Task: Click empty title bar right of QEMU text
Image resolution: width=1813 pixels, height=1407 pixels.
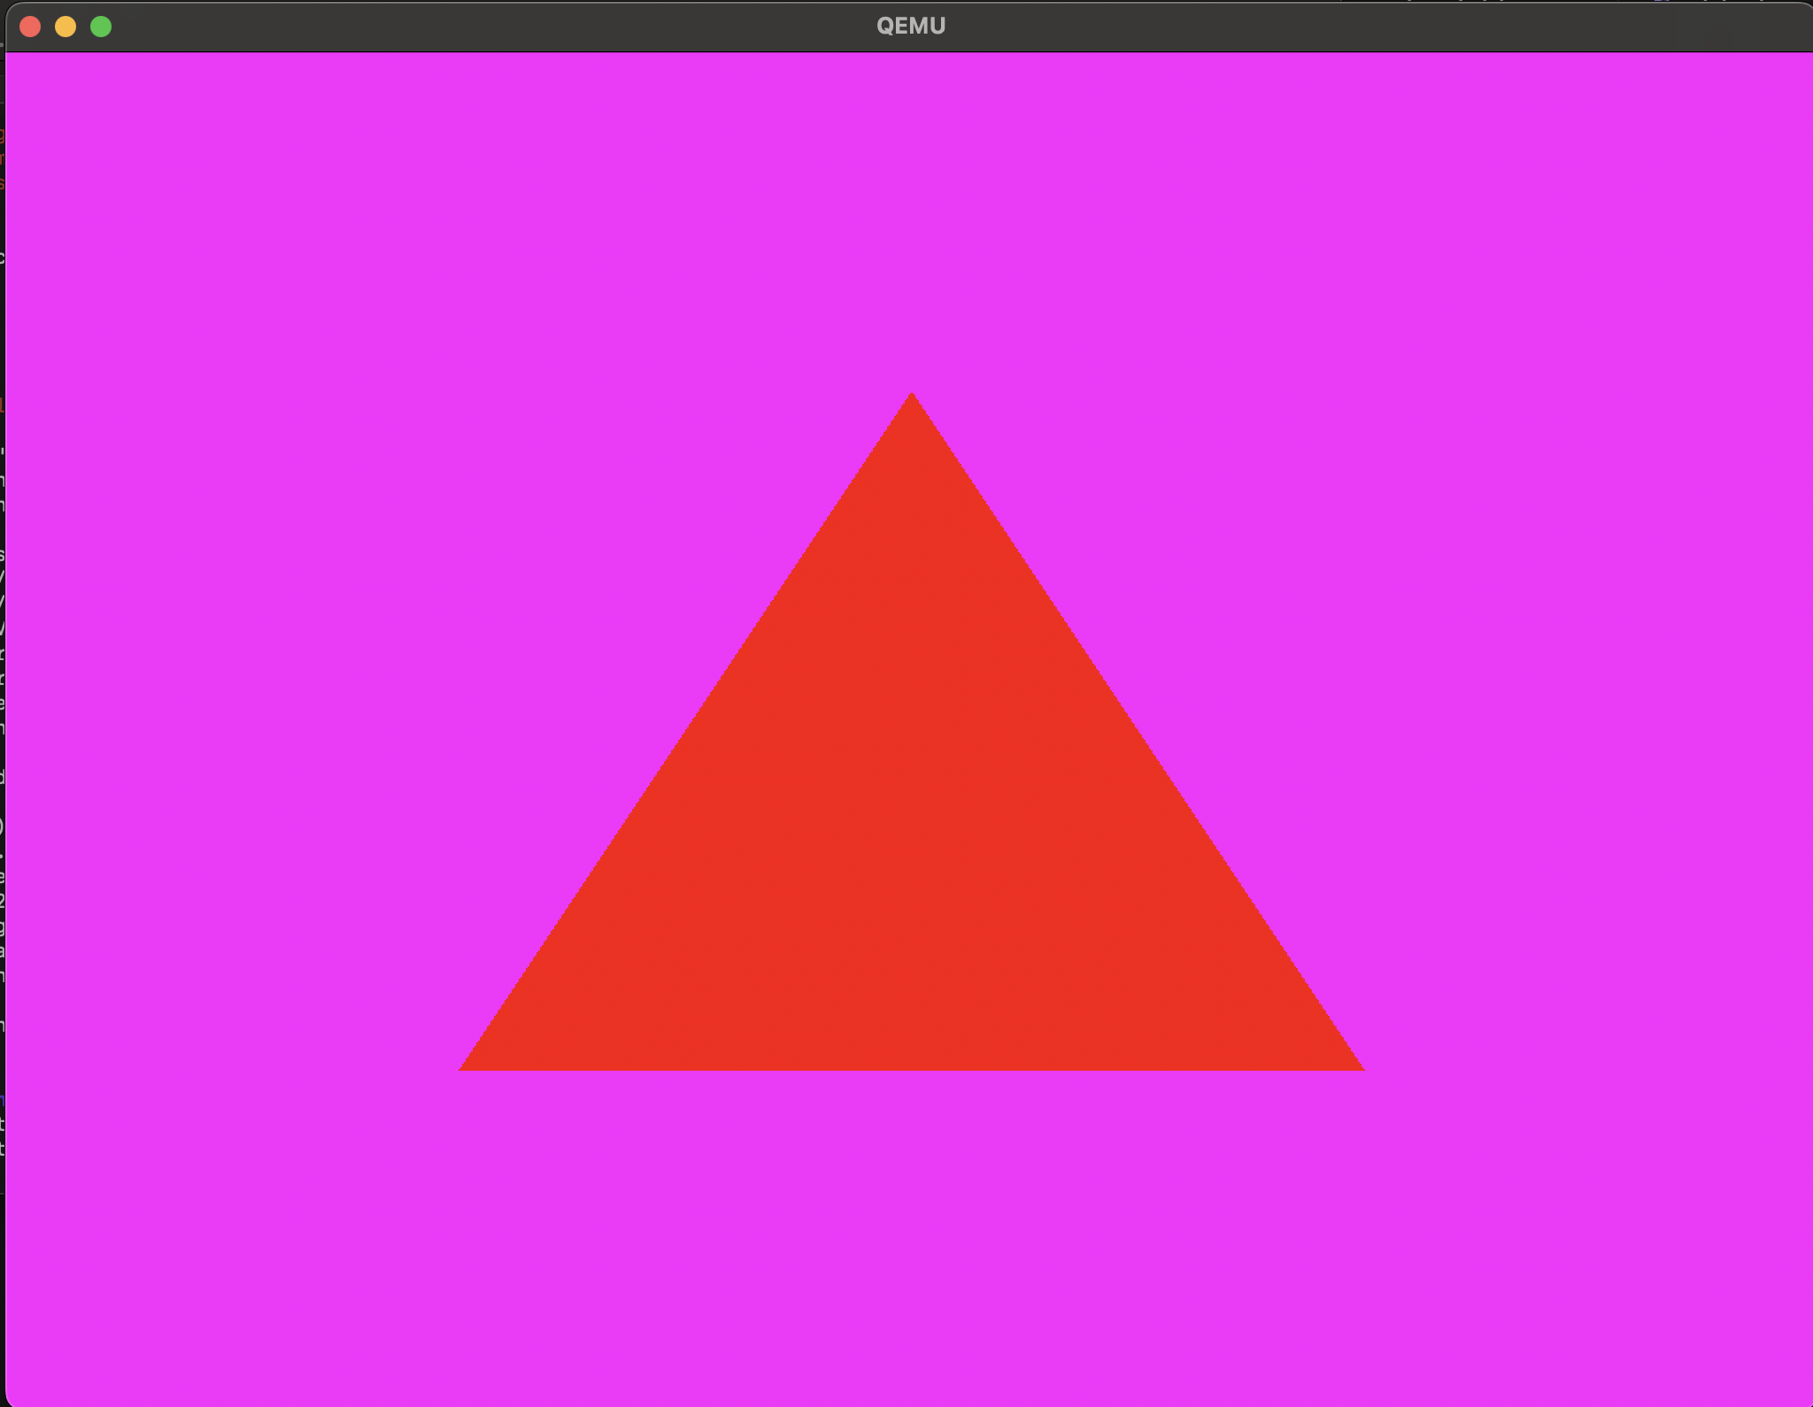Action: [x=1328, y=27]
